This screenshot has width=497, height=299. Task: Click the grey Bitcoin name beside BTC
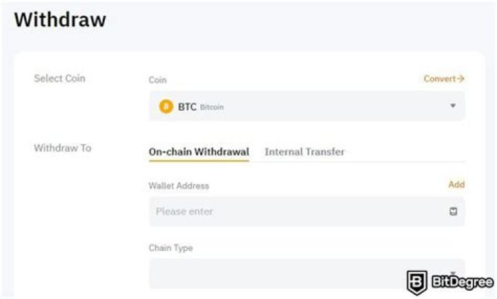(212, 107)
